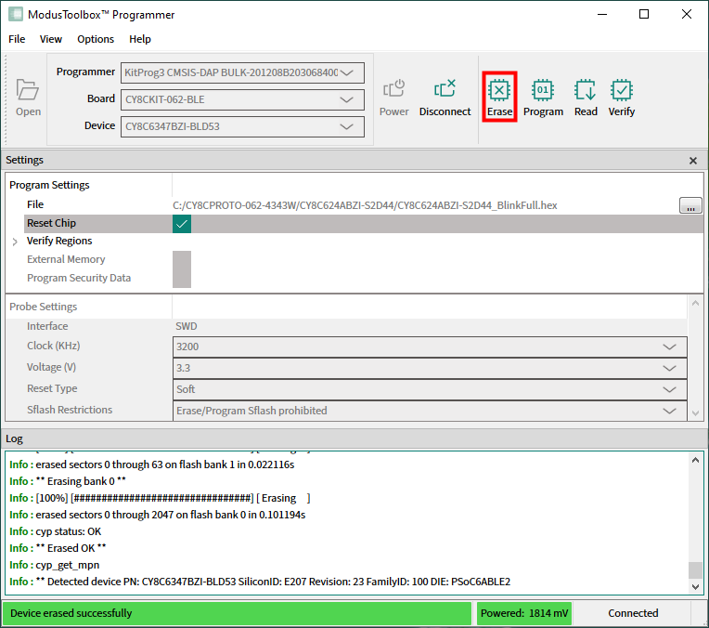Screen dimensions: 709x628
Task: Uncheck the Reset Chip checkbox
Action: pos(182,224)
